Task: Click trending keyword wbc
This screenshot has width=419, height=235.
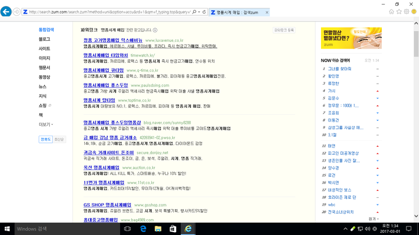Action: (331, 205)
